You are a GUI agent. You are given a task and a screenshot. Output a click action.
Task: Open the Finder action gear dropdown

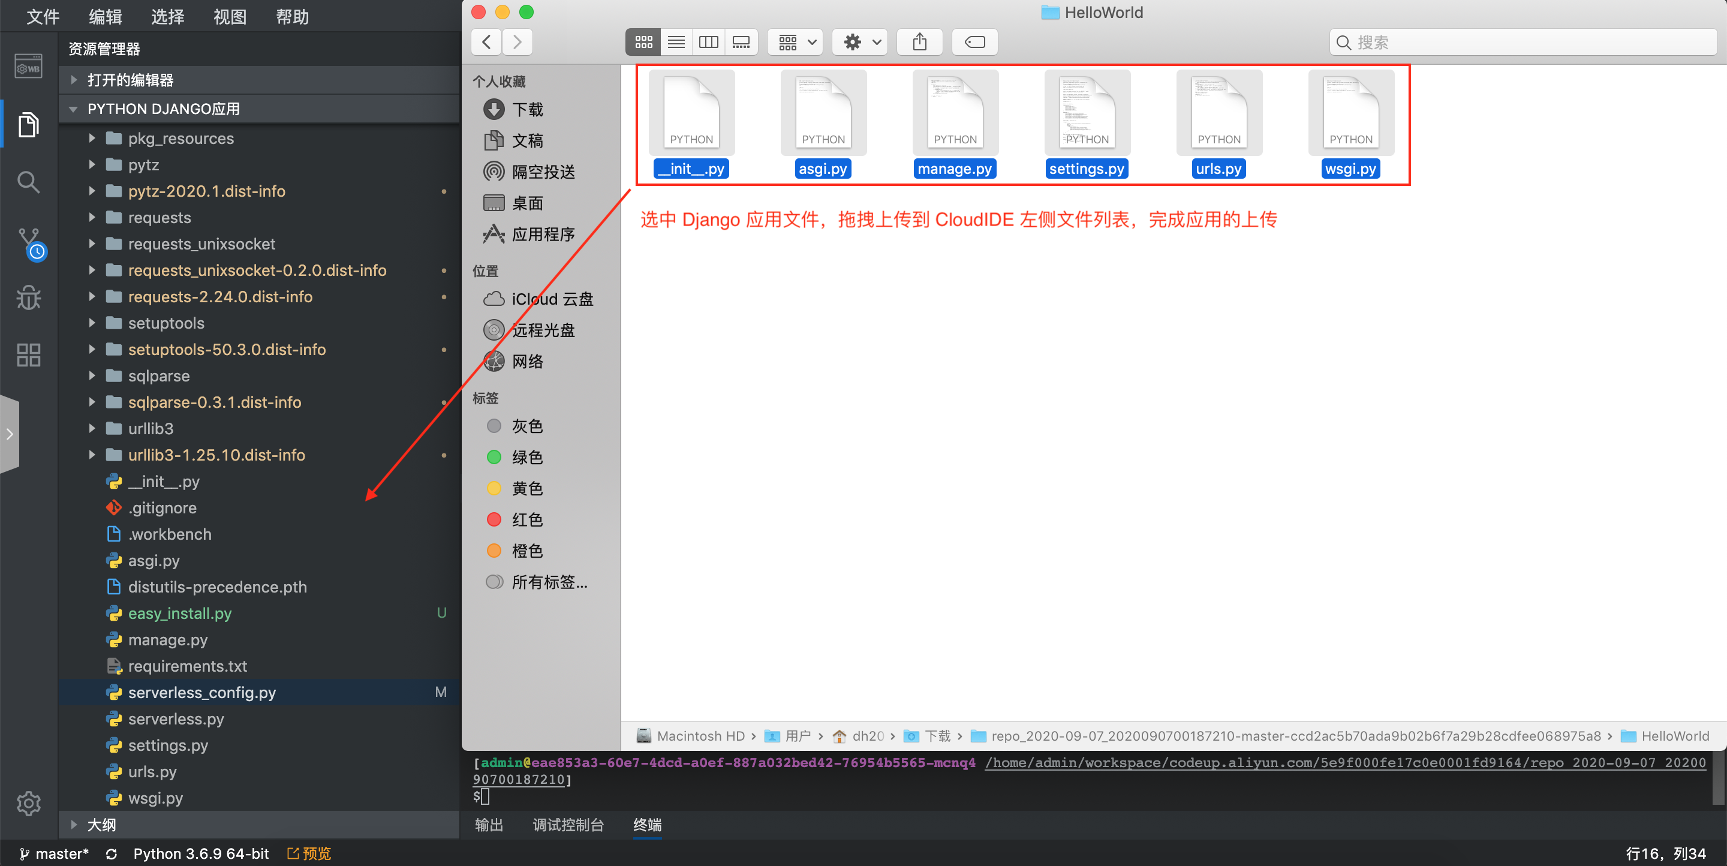click(x=860, y=42)
